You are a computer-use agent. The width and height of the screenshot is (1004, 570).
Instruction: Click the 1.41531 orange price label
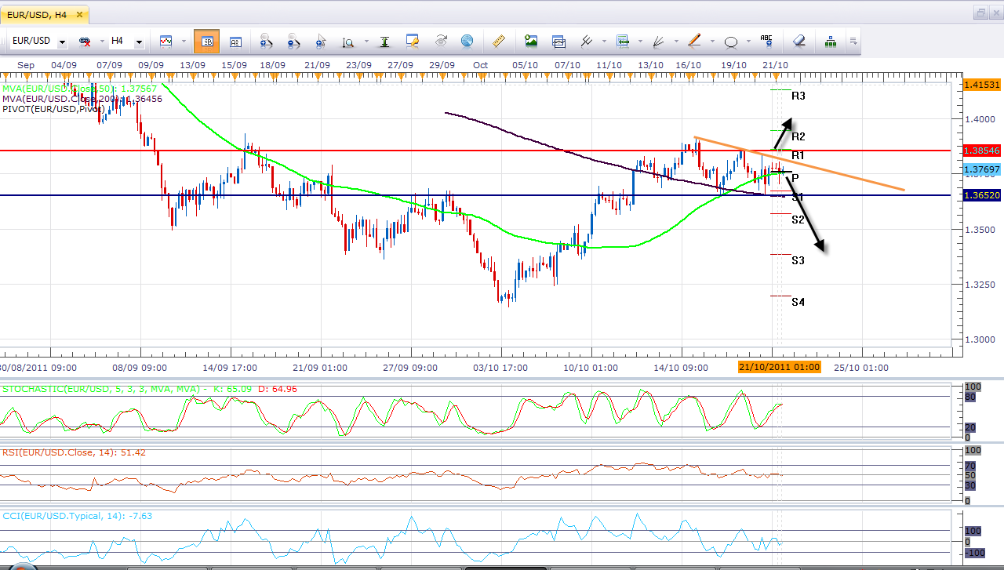pos(982,84)
